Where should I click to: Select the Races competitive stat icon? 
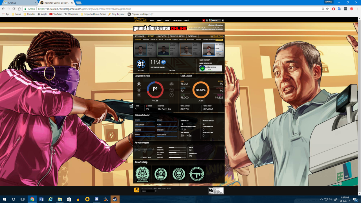pos(139,84)
